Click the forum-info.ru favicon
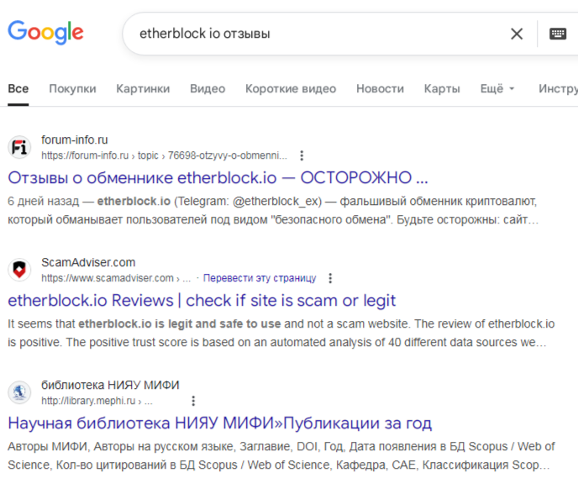Image resolution: width=578 pixels, height=478 pixels. coord(19,148)
